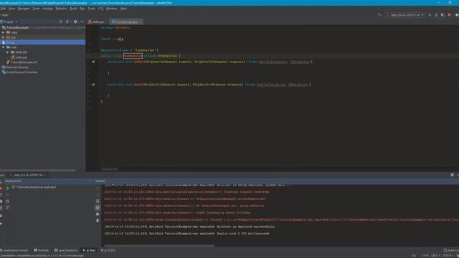This screenshot has width=459, height=258.
Task: Select TutorialExample.iml file in tree
Action: (x=22, y=62)
